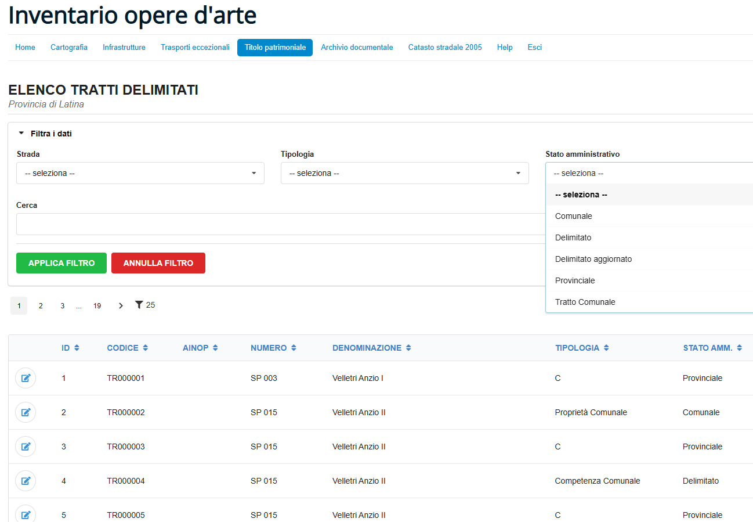Select Delimitato aggiornato option
Screen dimensions: 753x522
pyautogui.click(x=593, y=259)
